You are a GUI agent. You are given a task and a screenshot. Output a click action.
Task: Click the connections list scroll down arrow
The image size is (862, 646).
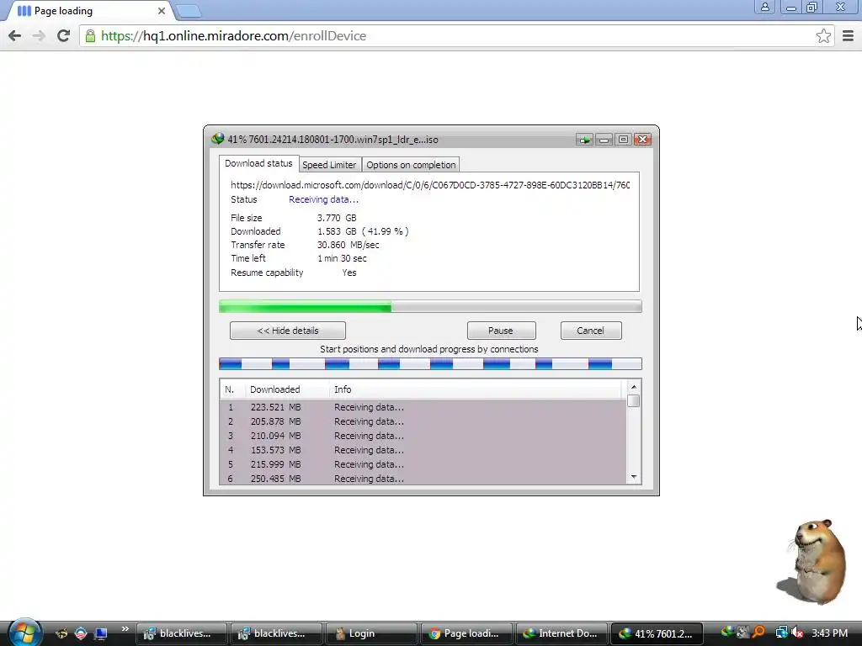pos(634,477)
